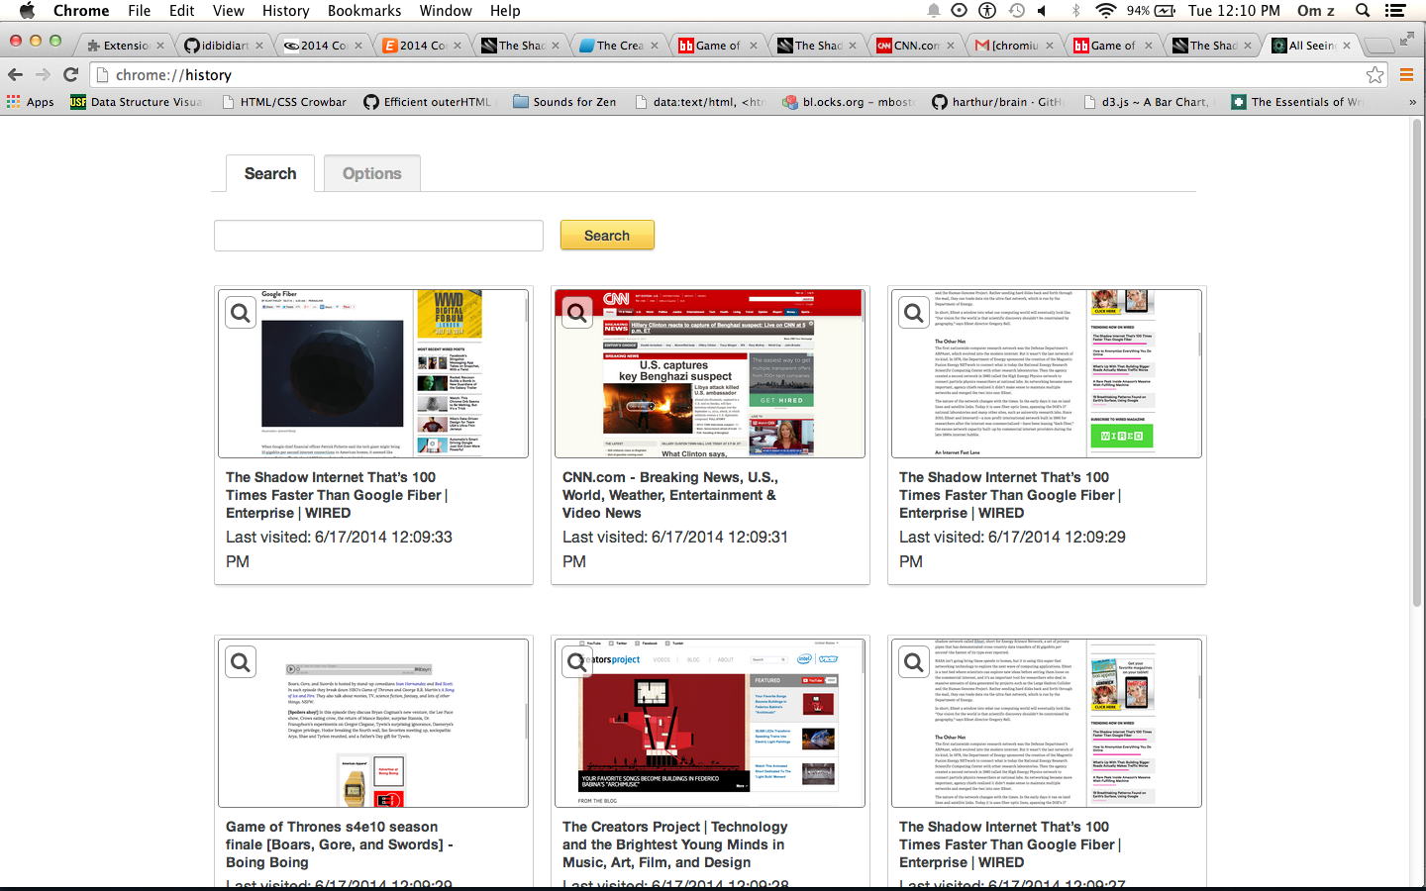1426x891 pixels.
Task: Open the Window menu
Action: [446, 11]
